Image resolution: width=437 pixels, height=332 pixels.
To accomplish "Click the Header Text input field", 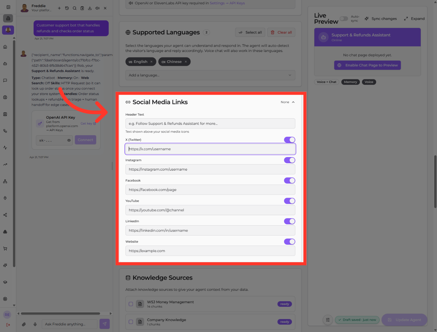I will 210,124.
